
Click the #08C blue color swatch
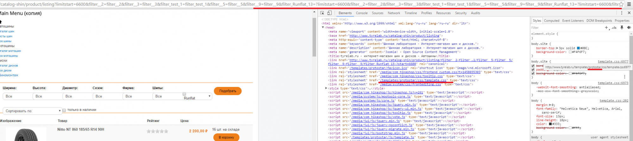578,48
